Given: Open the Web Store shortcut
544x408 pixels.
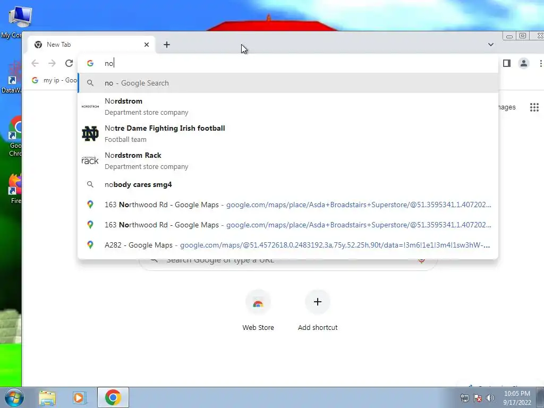Looking at the screenshot, I should click(x=258, y=310).
